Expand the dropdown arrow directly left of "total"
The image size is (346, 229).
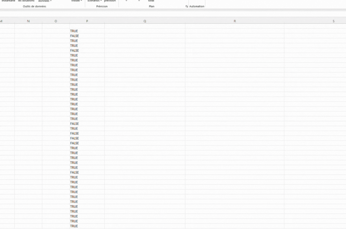[x=139, y=1]
